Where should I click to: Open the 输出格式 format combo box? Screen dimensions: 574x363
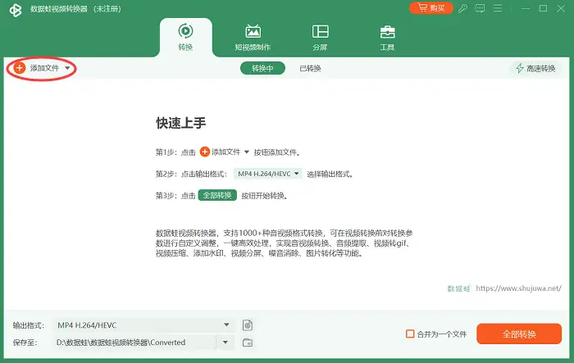pyautogui.click(x=143, y=325)
